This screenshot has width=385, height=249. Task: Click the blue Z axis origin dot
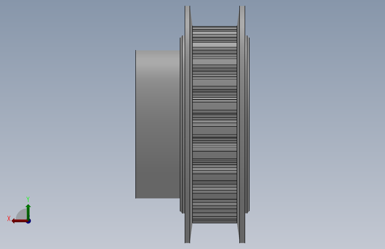pos(29,221)
